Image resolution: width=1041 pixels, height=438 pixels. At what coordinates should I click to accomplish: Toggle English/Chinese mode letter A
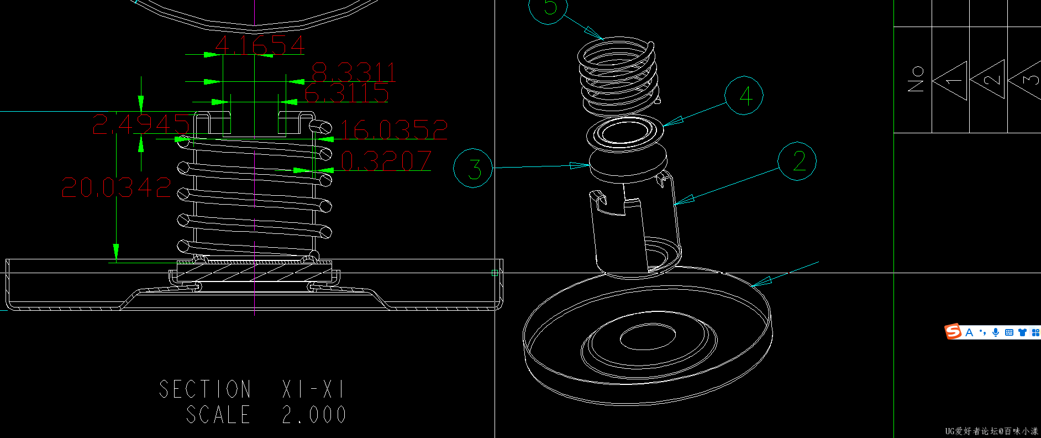pyautogui.click(x=969, y=332)
